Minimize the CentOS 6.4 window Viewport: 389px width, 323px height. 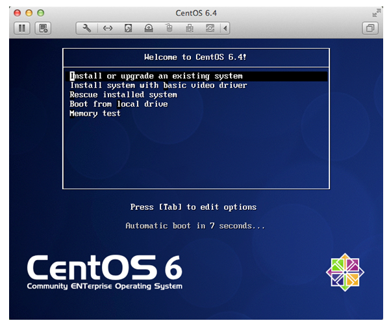pyautogui.click(x=29, y=13)
